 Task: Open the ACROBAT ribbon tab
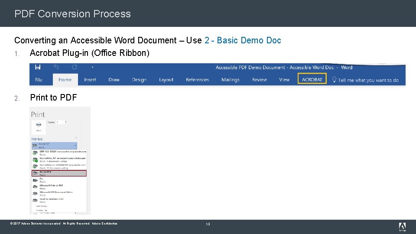click(312, 78)
